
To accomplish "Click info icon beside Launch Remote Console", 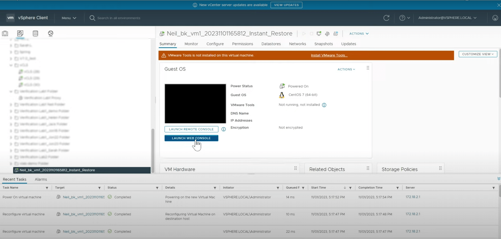I will point(224,129).
